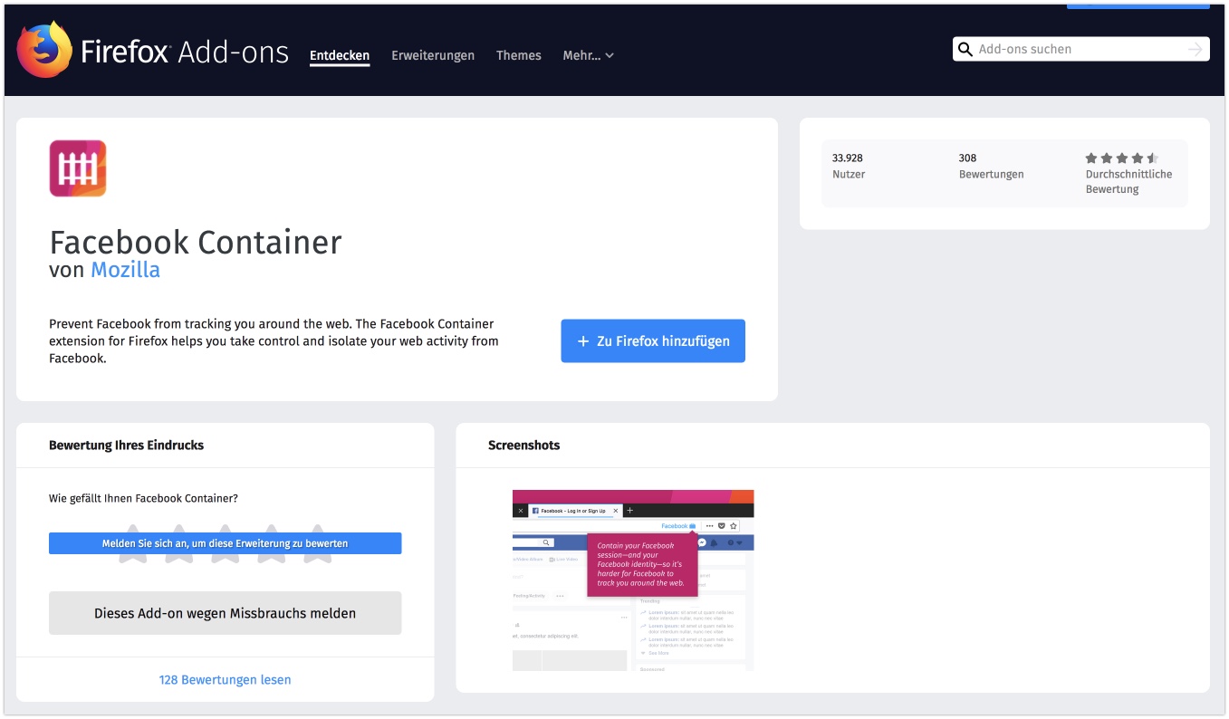Switch to the Entdecken tab
Image resolution: width=1229 pixels, height=719 pixels.
coord(340,55)
